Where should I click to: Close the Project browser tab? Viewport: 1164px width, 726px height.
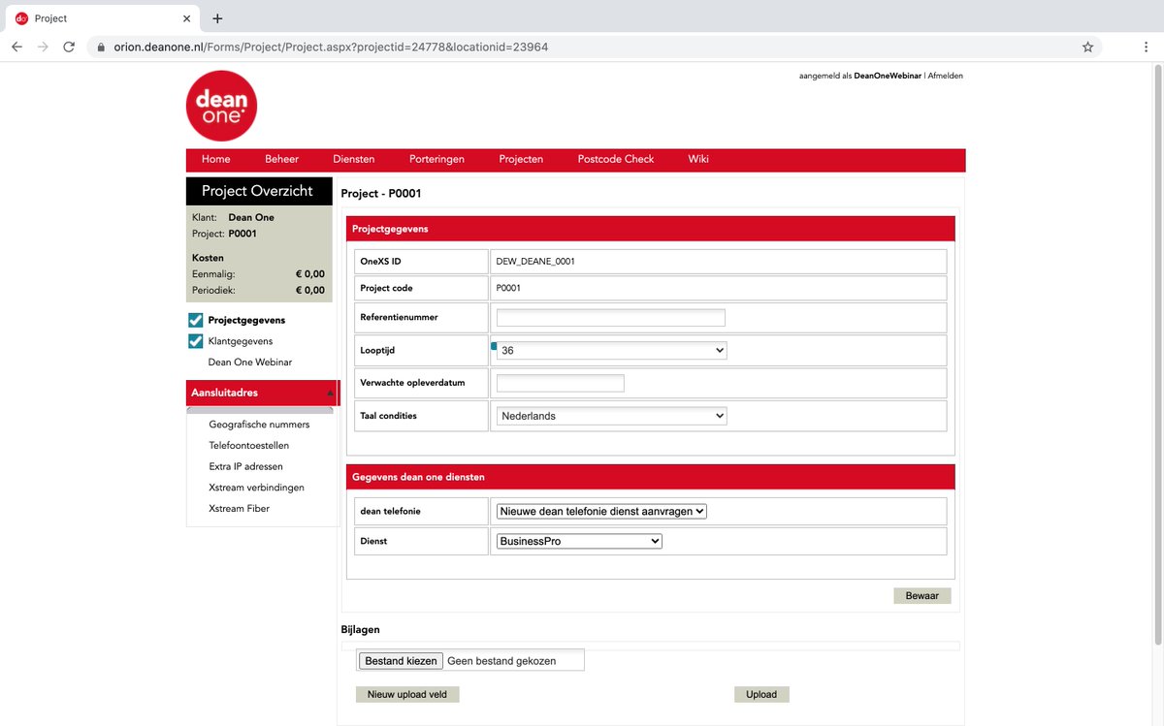click(x=186, y=18)
